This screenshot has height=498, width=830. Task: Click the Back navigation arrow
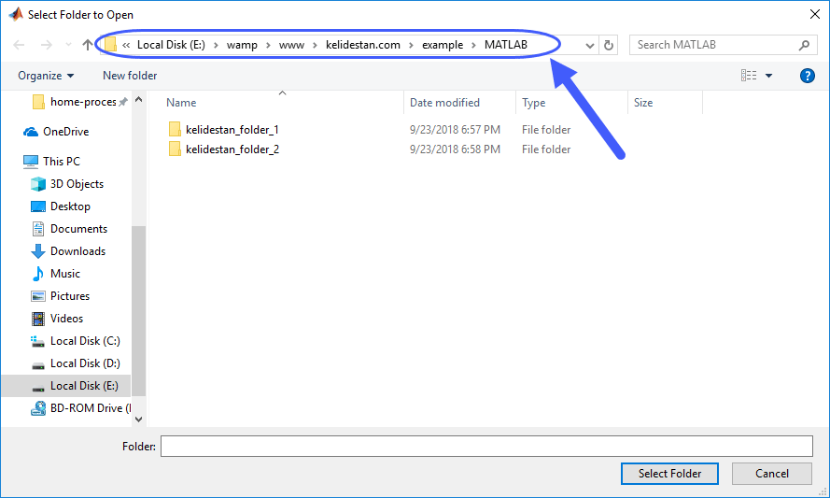click(x=19, y=45)
